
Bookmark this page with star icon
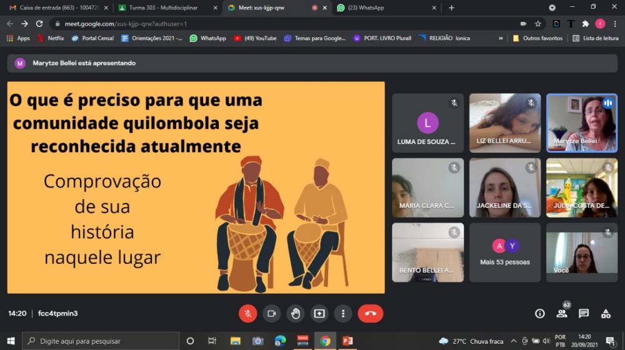pyautogui.click(x=537, y=24)
